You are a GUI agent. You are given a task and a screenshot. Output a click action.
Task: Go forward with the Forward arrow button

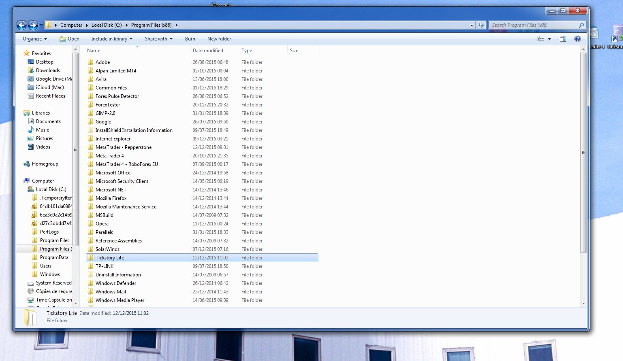[x=33, y=25]
